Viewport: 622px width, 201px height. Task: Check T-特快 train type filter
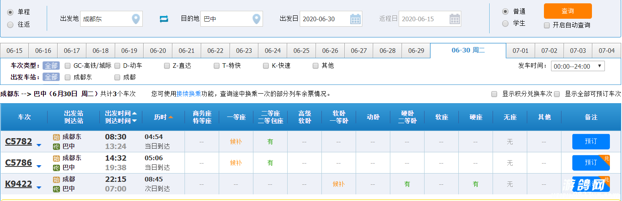pyautogui.click(x=216, y=65)
